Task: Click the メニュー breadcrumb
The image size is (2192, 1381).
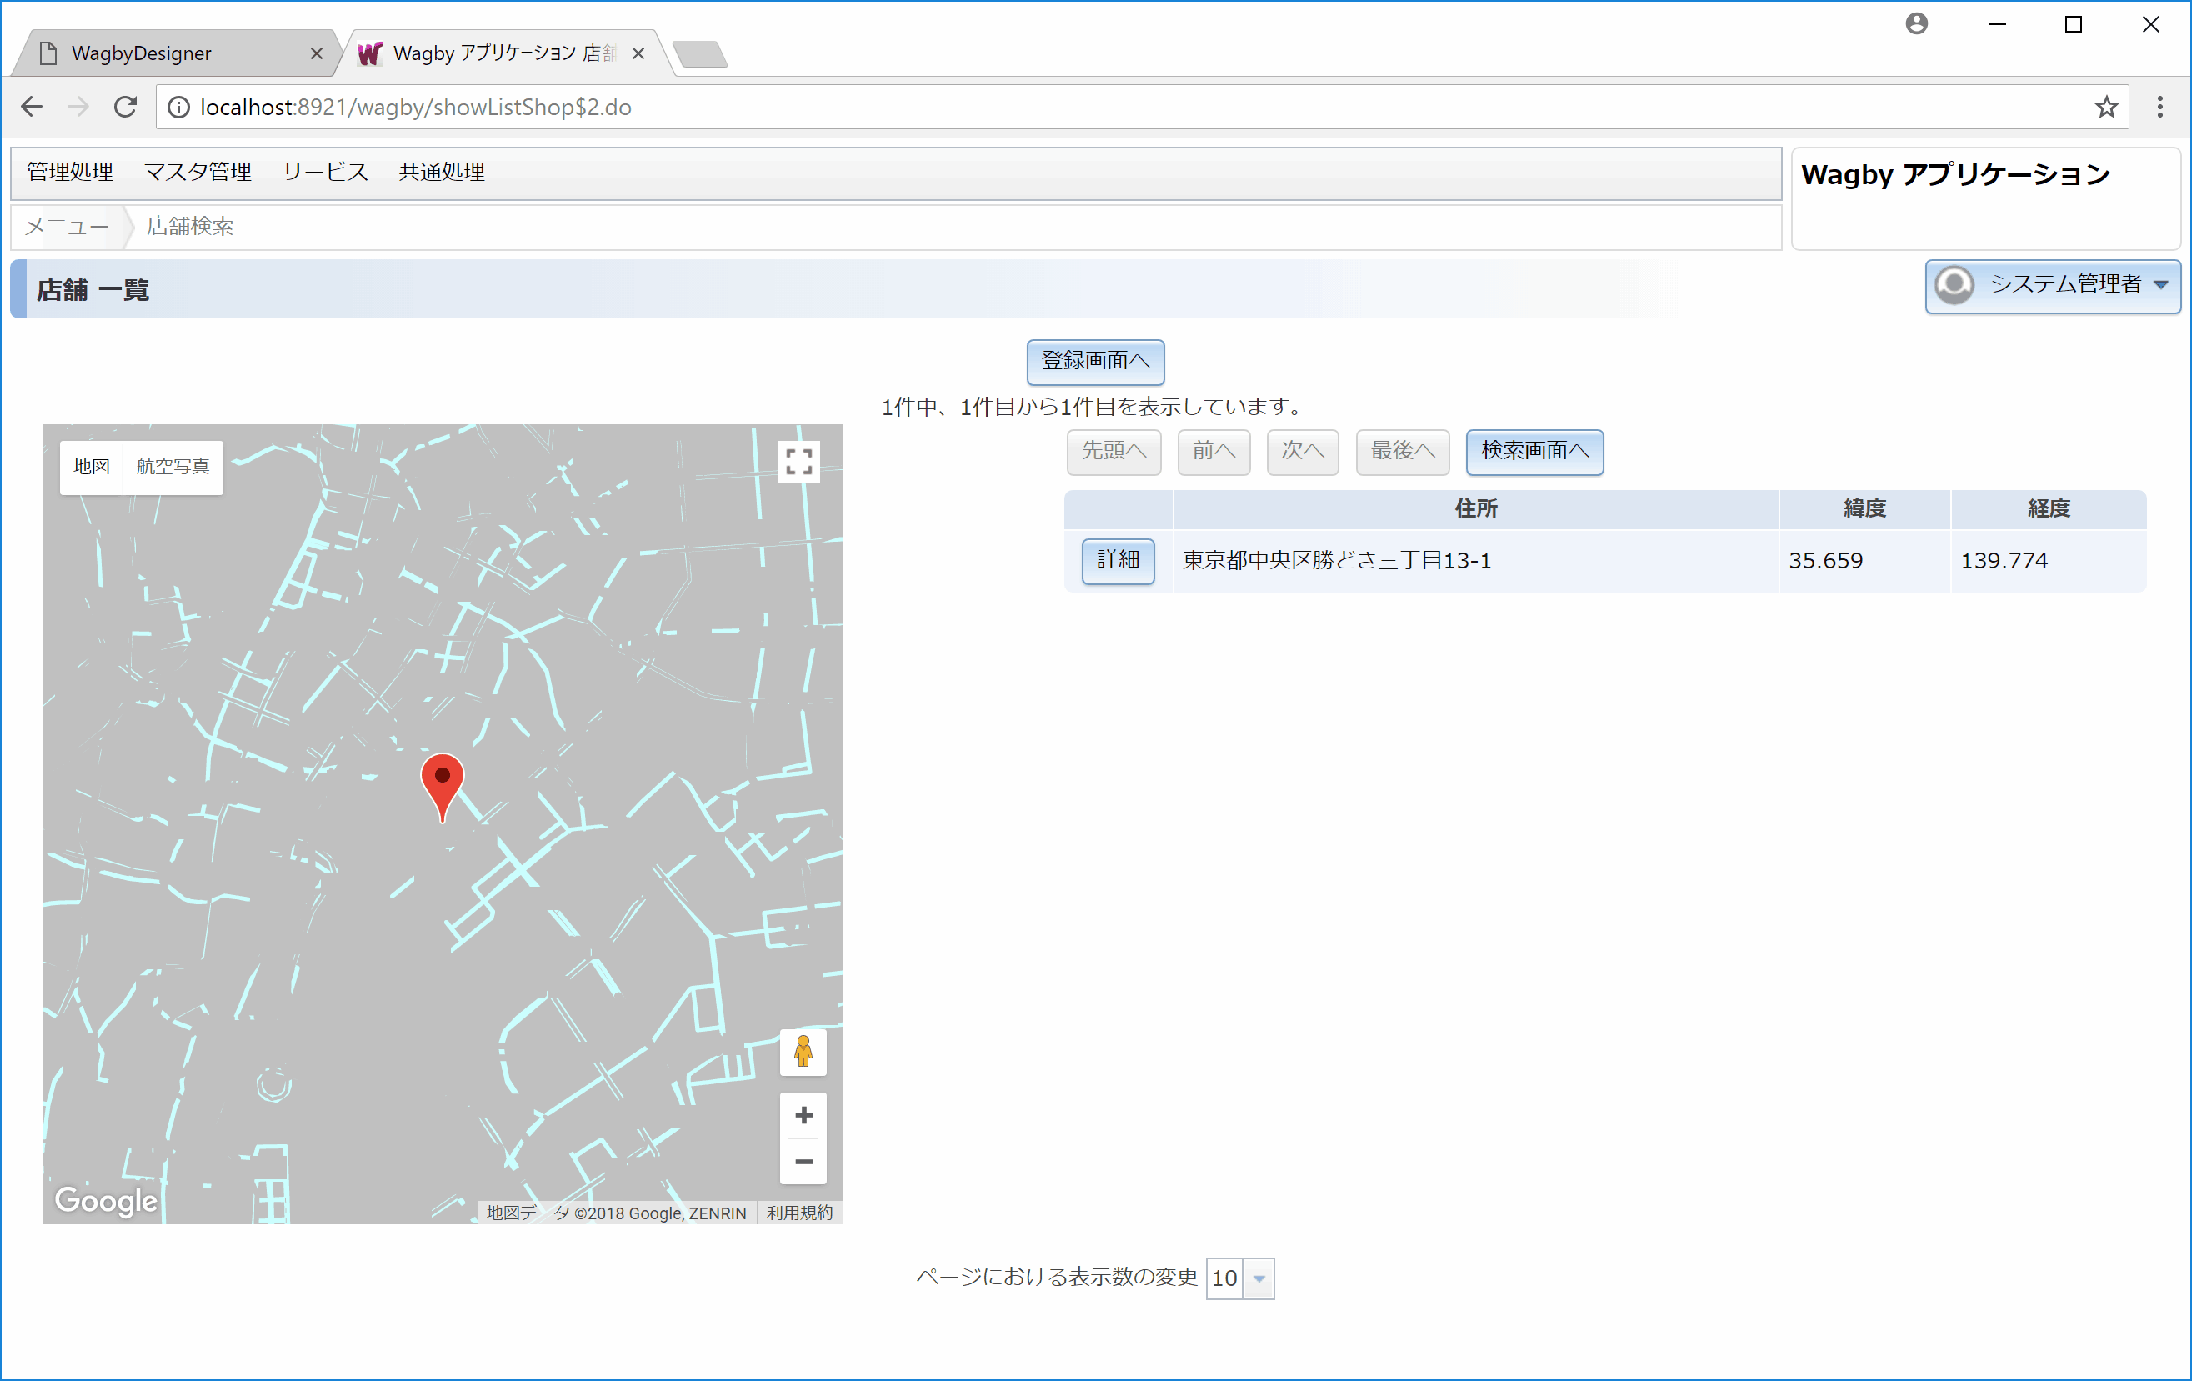Action: pyautogui.click(x=67, y=227)
